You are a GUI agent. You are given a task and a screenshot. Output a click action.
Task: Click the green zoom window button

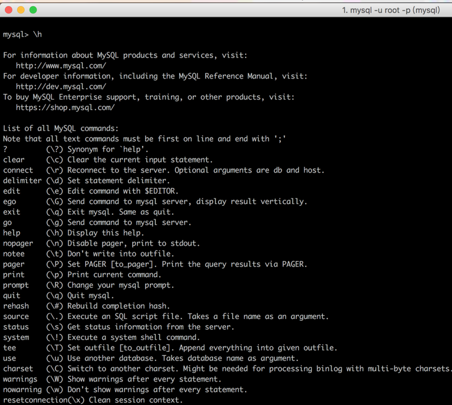point(33,10)
